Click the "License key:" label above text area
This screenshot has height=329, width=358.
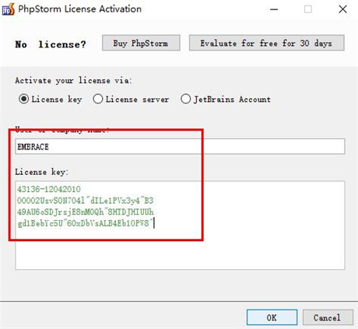pyautogui.click(x=41, y=172)
